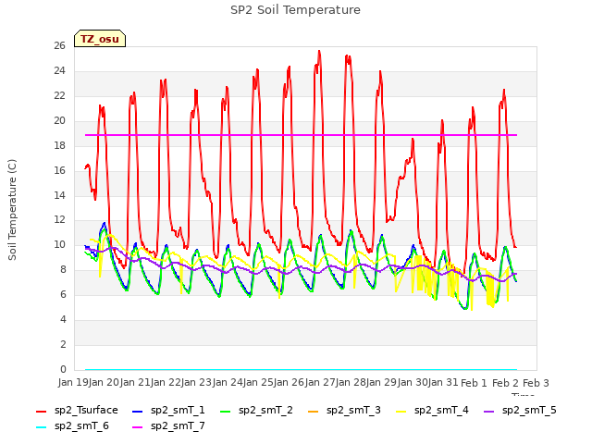The height and width of the screenshot is (444, 592).
Task: Click the purple sp2_smT_5 legend swatch
Action: pos(489,411)
